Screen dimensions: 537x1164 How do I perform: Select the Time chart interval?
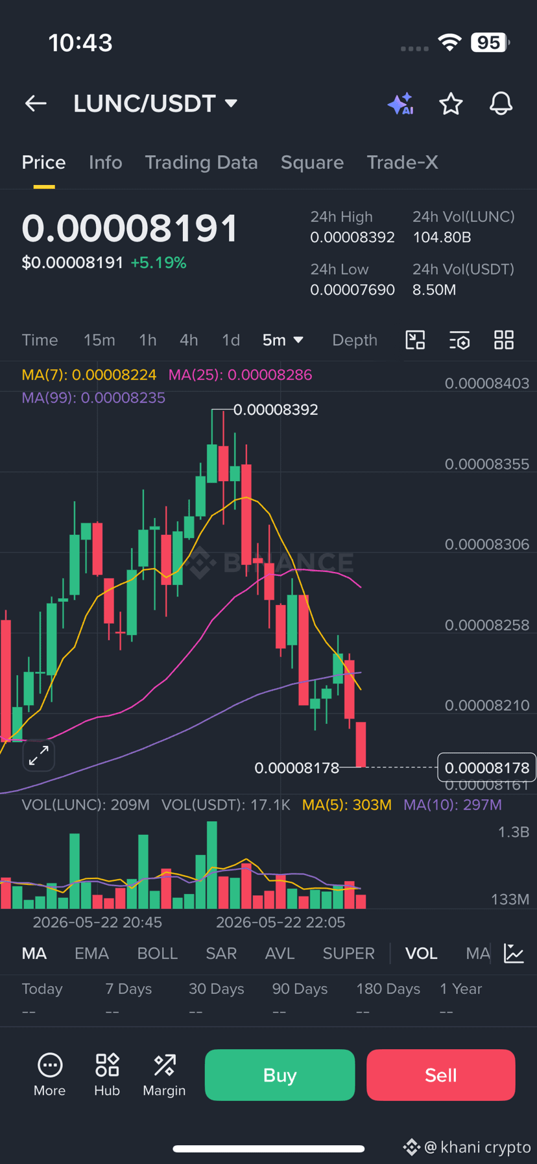click(40, 340)
